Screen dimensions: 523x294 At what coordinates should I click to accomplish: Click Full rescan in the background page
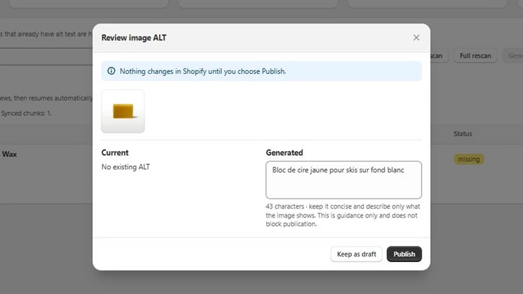click(475, 56)
